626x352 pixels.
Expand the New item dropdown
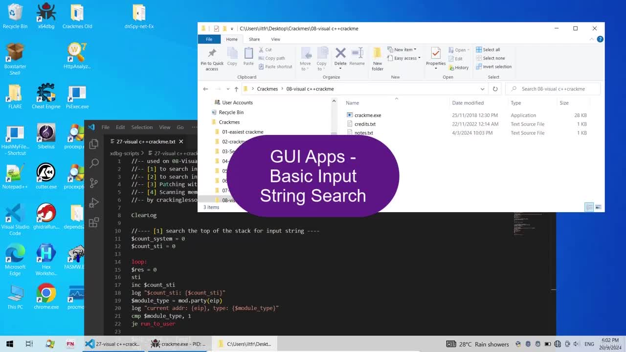[x=402, y=49]
